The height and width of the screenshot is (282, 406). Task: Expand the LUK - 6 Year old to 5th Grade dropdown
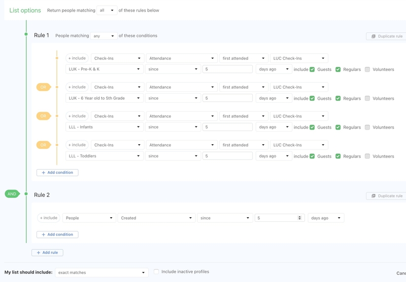(104, 98)
